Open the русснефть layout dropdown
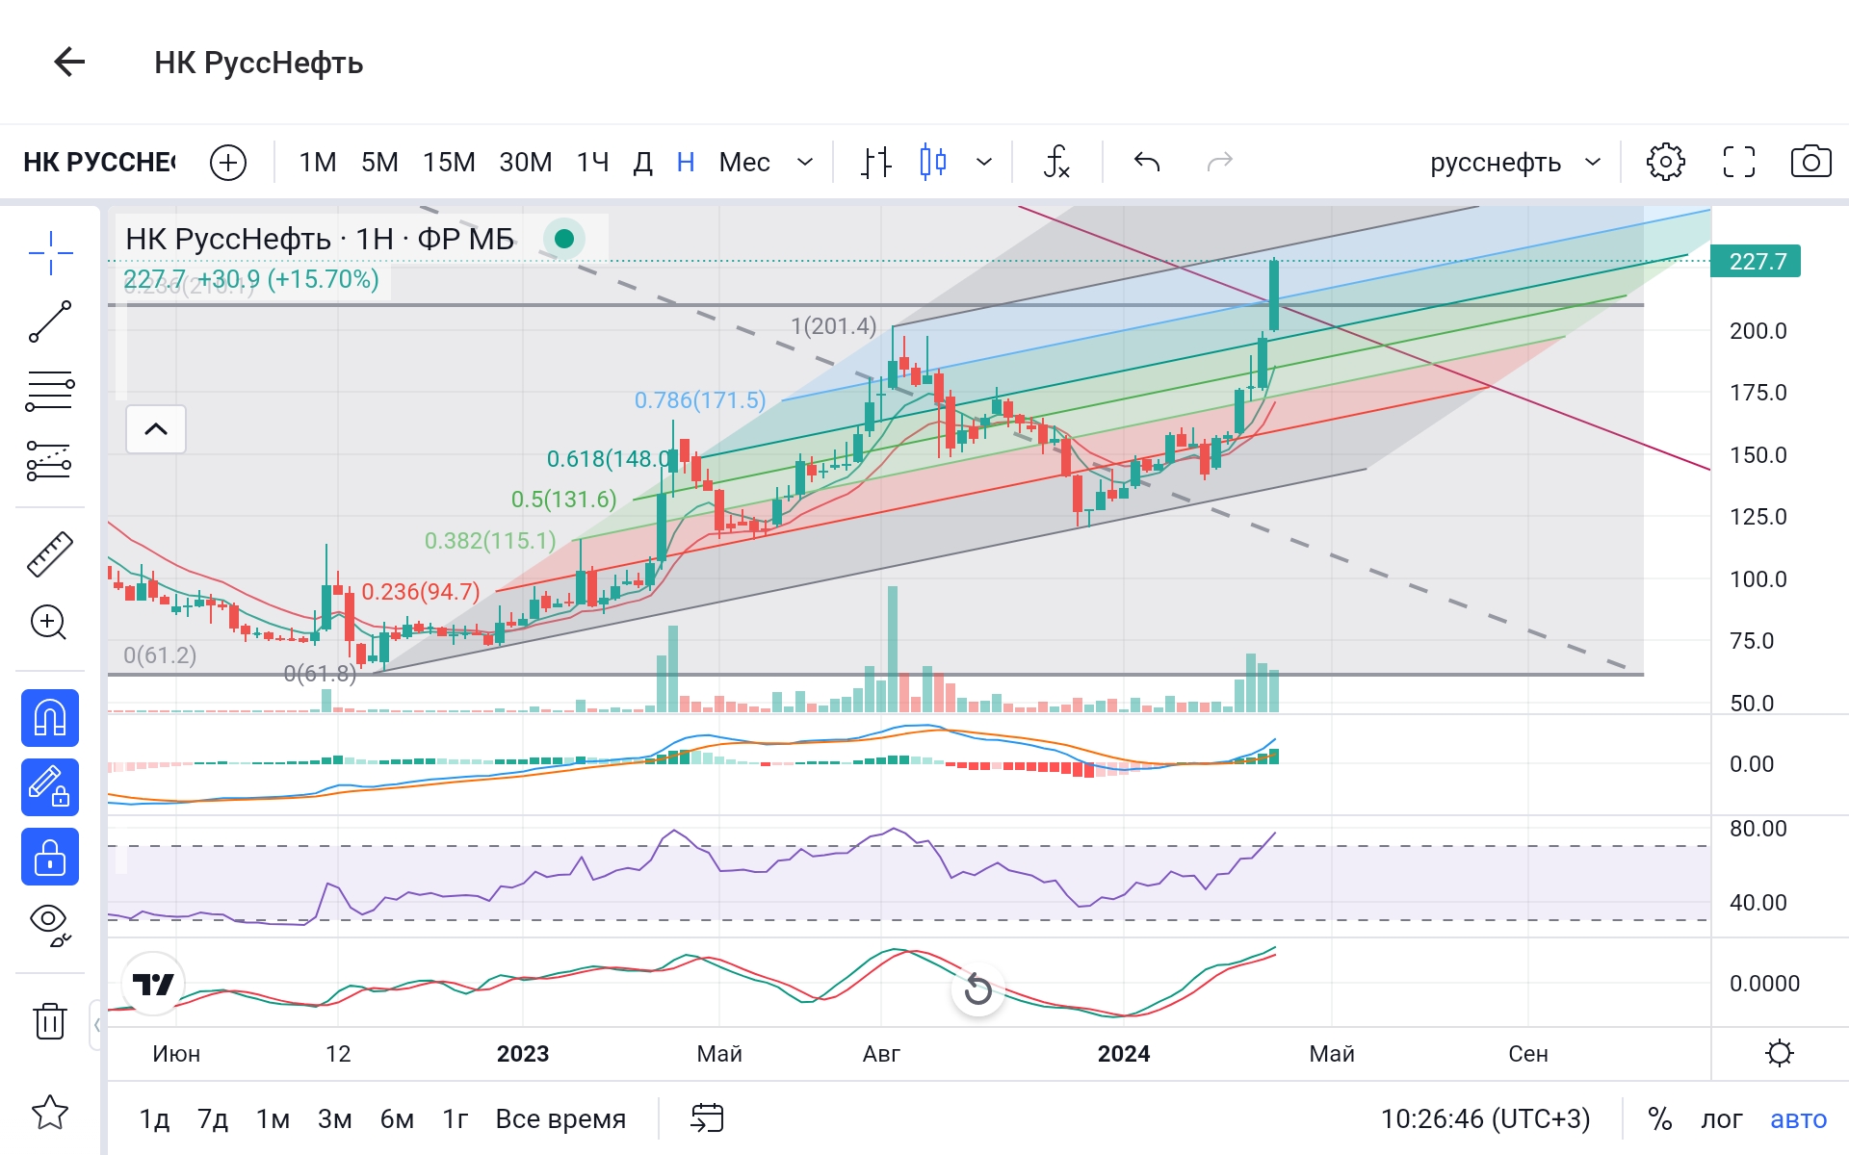 (1515, 162)
